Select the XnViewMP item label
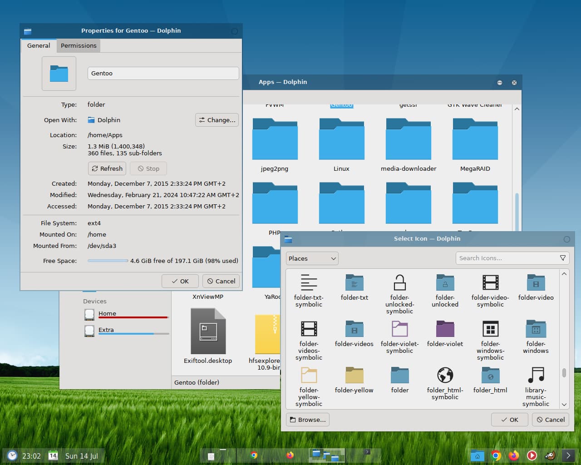This screenshot has height=465, width=581. tap(208, 297)
